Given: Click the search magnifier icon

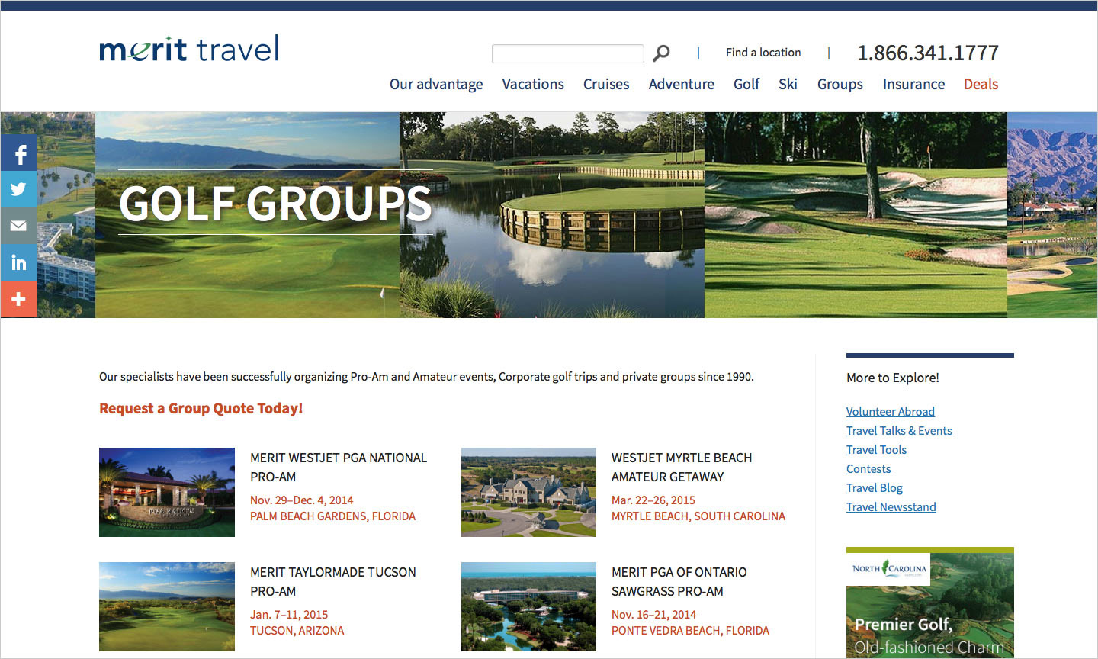Looking at the screenshot, I should [661, 53].
